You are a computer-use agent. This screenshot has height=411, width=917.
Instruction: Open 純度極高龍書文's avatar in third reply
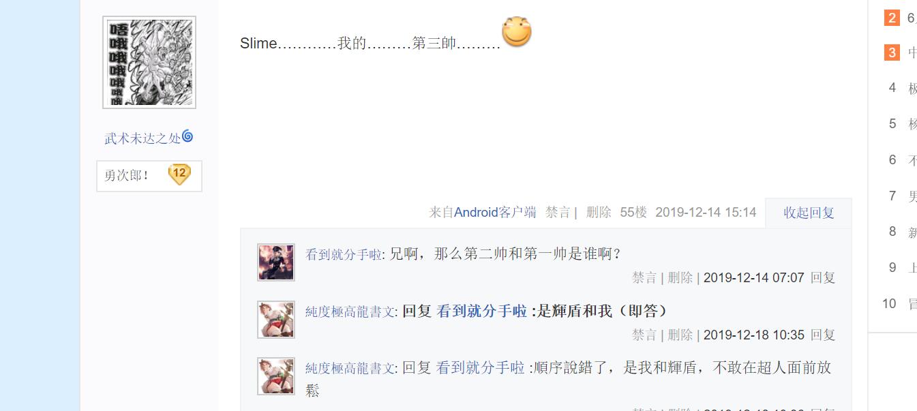(276, 376)
